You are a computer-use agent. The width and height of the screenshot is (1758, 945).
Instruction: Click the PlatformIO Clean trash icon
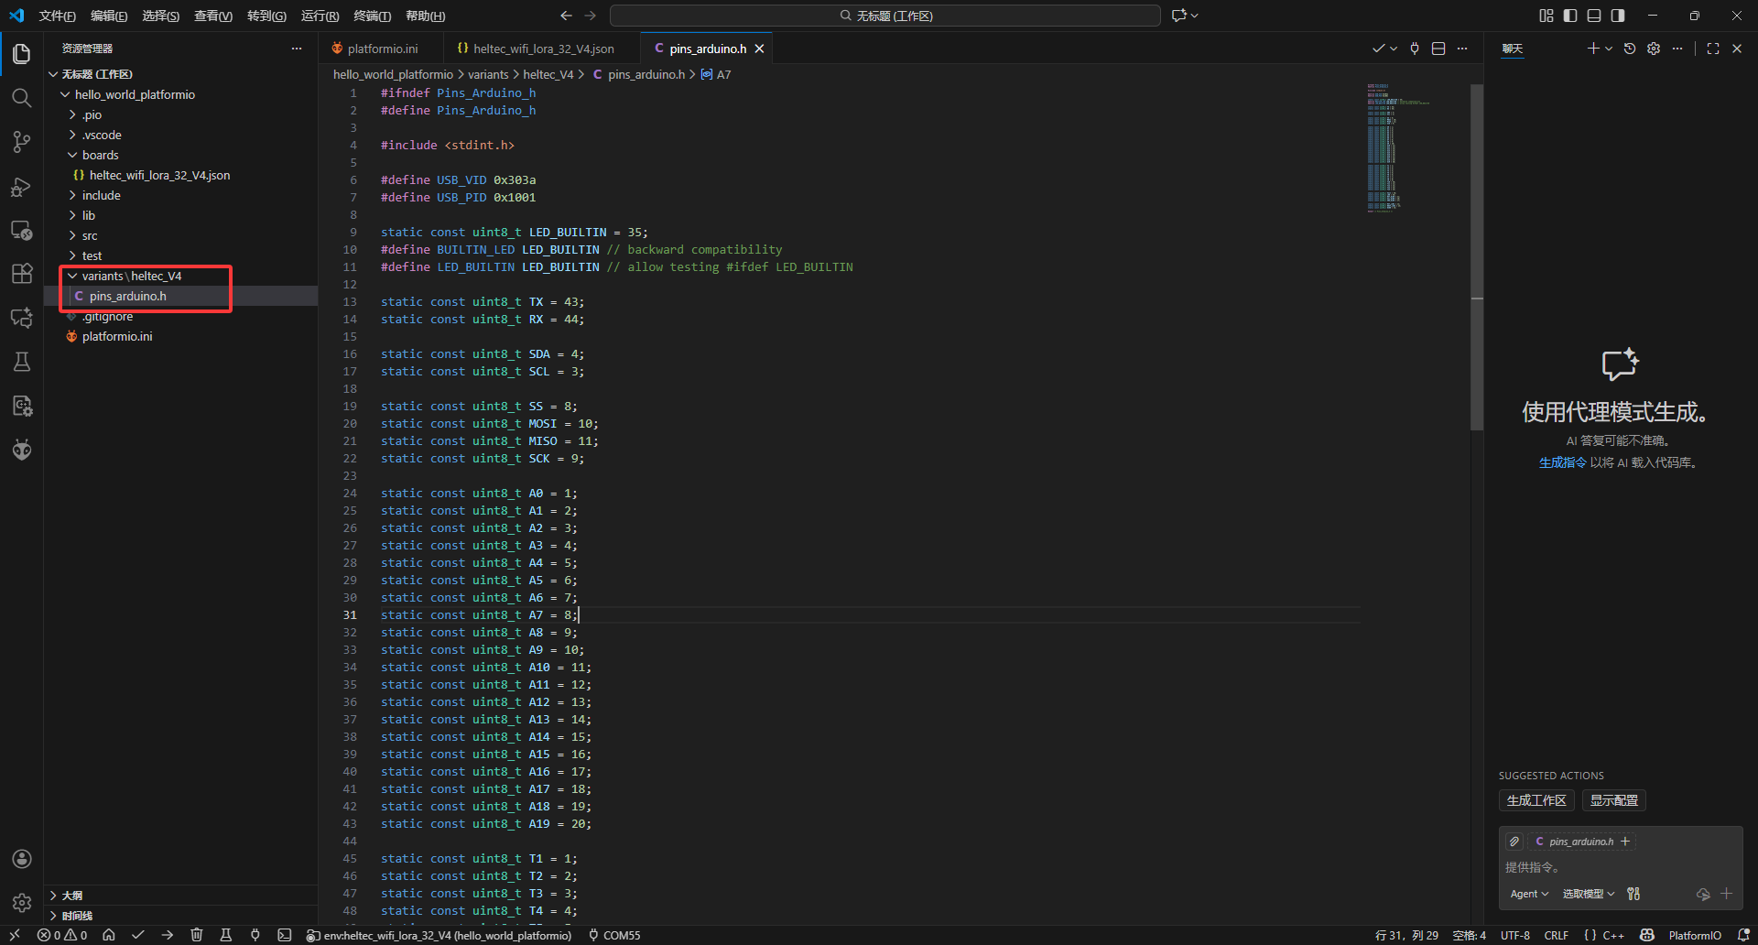coord(196,935)
